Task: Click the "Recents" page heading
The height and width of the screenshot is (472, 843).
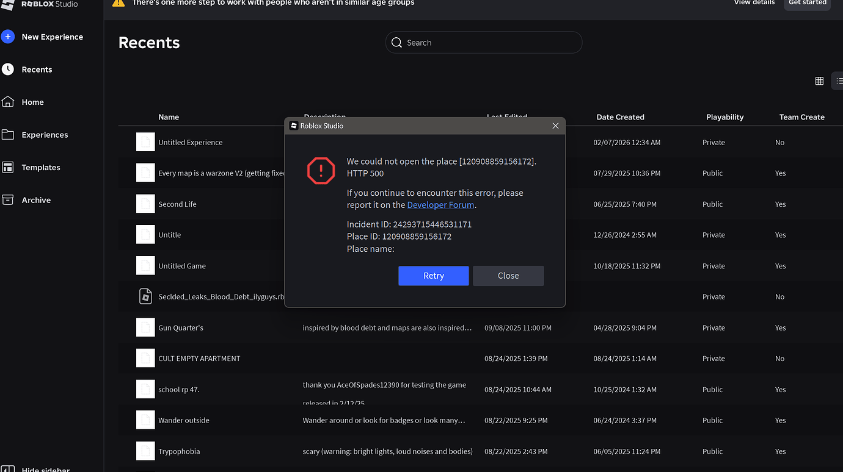Action: tap(149, 43)
